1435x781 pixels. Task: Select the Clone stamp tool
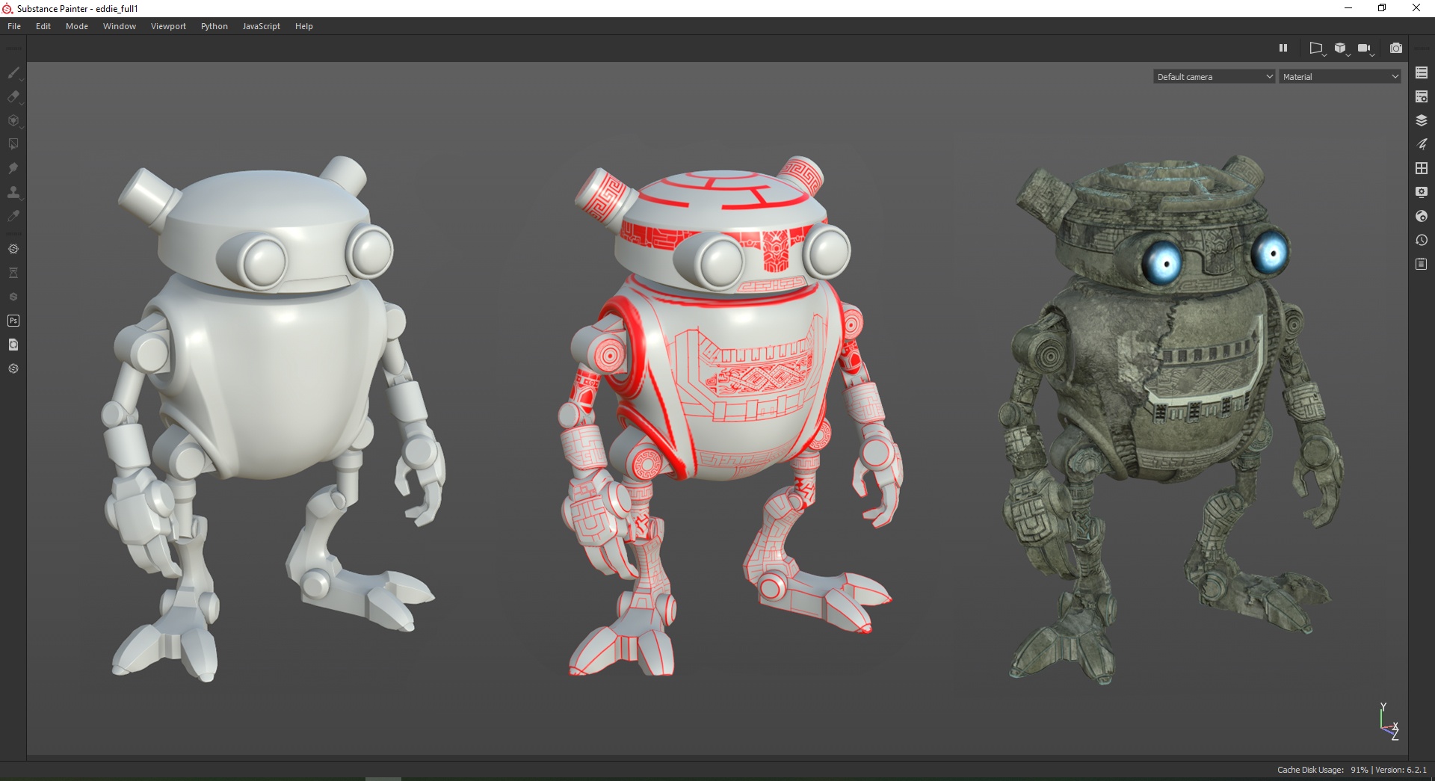13,192
